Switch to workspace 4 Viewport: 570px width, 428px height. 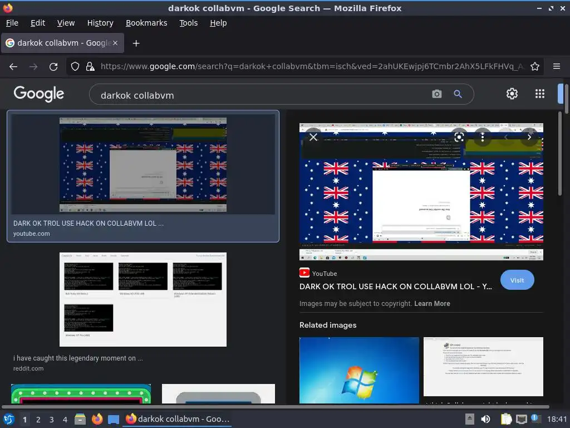coord(65,420)
